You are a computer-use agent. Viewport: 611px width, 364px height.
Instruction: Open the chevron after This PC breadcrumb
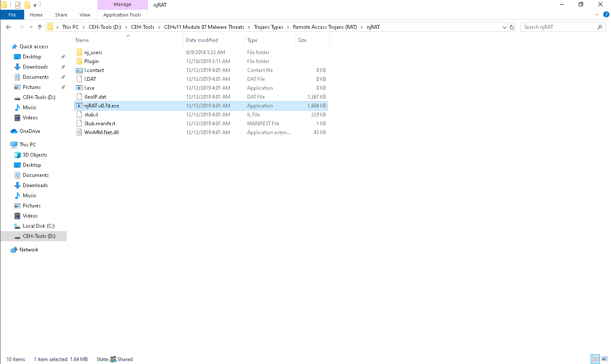pos(84,27)
